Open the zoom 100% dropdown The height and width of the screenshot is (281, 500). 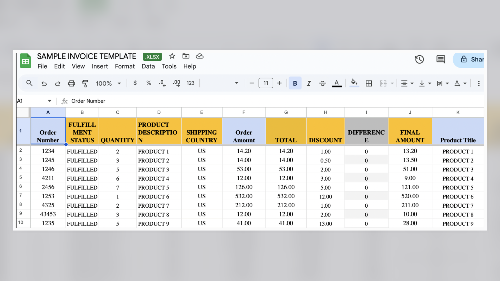click(108, 83)
